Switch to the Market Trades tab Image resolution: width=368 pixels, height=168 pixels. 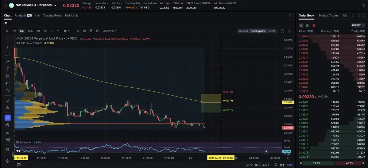pos(329,15)
